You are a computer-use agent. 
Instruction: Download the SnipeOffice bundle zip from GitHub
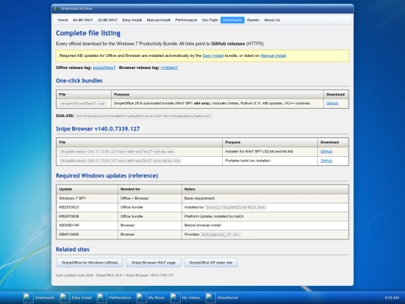coord(332,104)
